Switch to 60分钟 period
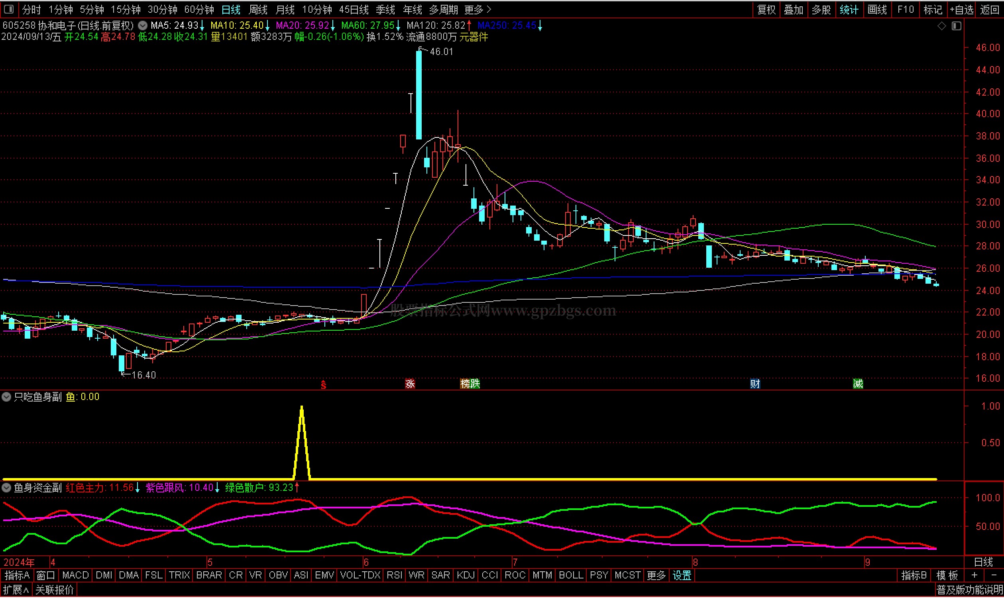This screenshot has height=598, width=1004. (199, 9)
